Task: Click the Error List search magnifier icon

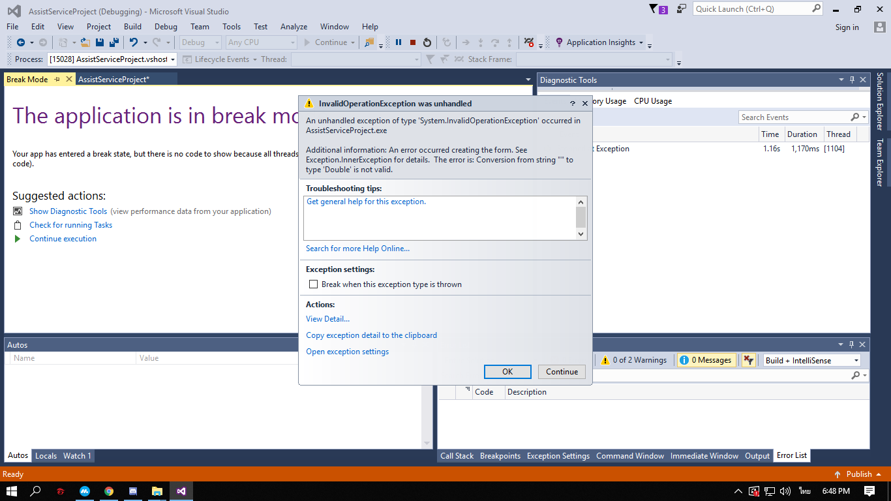Action: pyautogui.click(x=856, y=376)
